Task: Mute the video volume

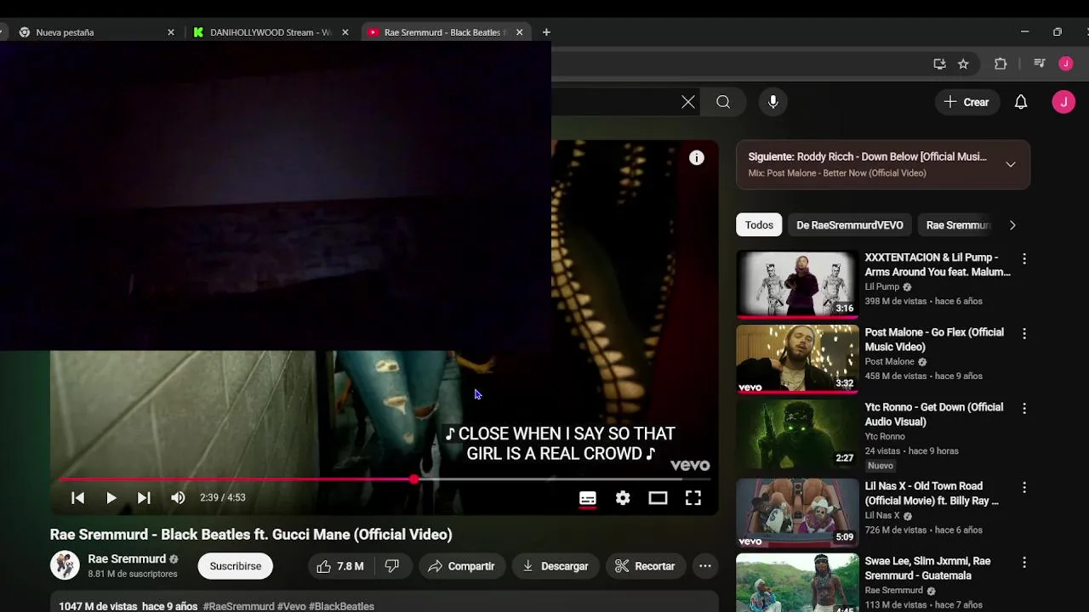Action: 178,498
